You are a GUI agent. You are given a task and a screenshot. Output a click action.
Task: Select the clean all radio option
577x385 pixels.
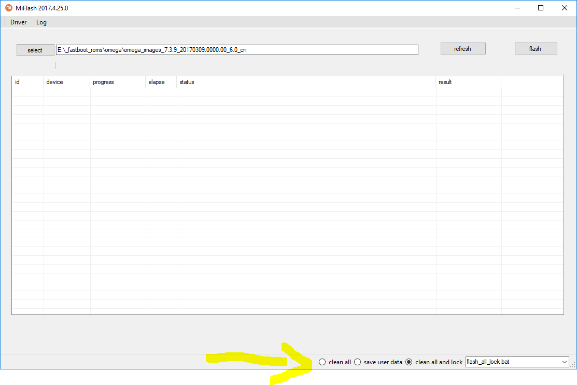[x=334, y=362]
